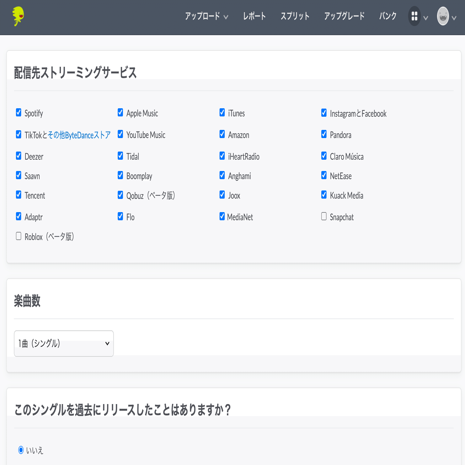Screen dimensions: 465x465
Task: Toggle the InstagramとFacebook checkbox
Action: [x=324, y=113]
